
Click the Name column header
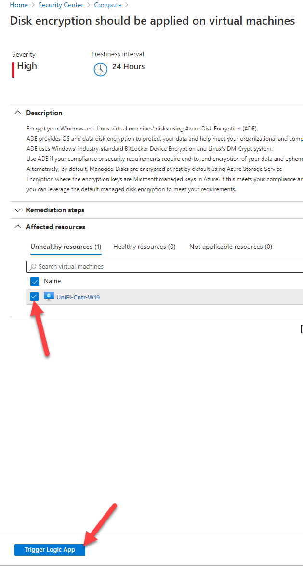[x=52, y=281]
